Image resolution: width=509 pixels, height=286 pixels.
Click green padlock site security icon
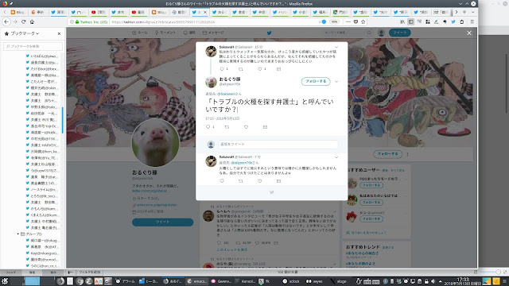coord(77,21)
